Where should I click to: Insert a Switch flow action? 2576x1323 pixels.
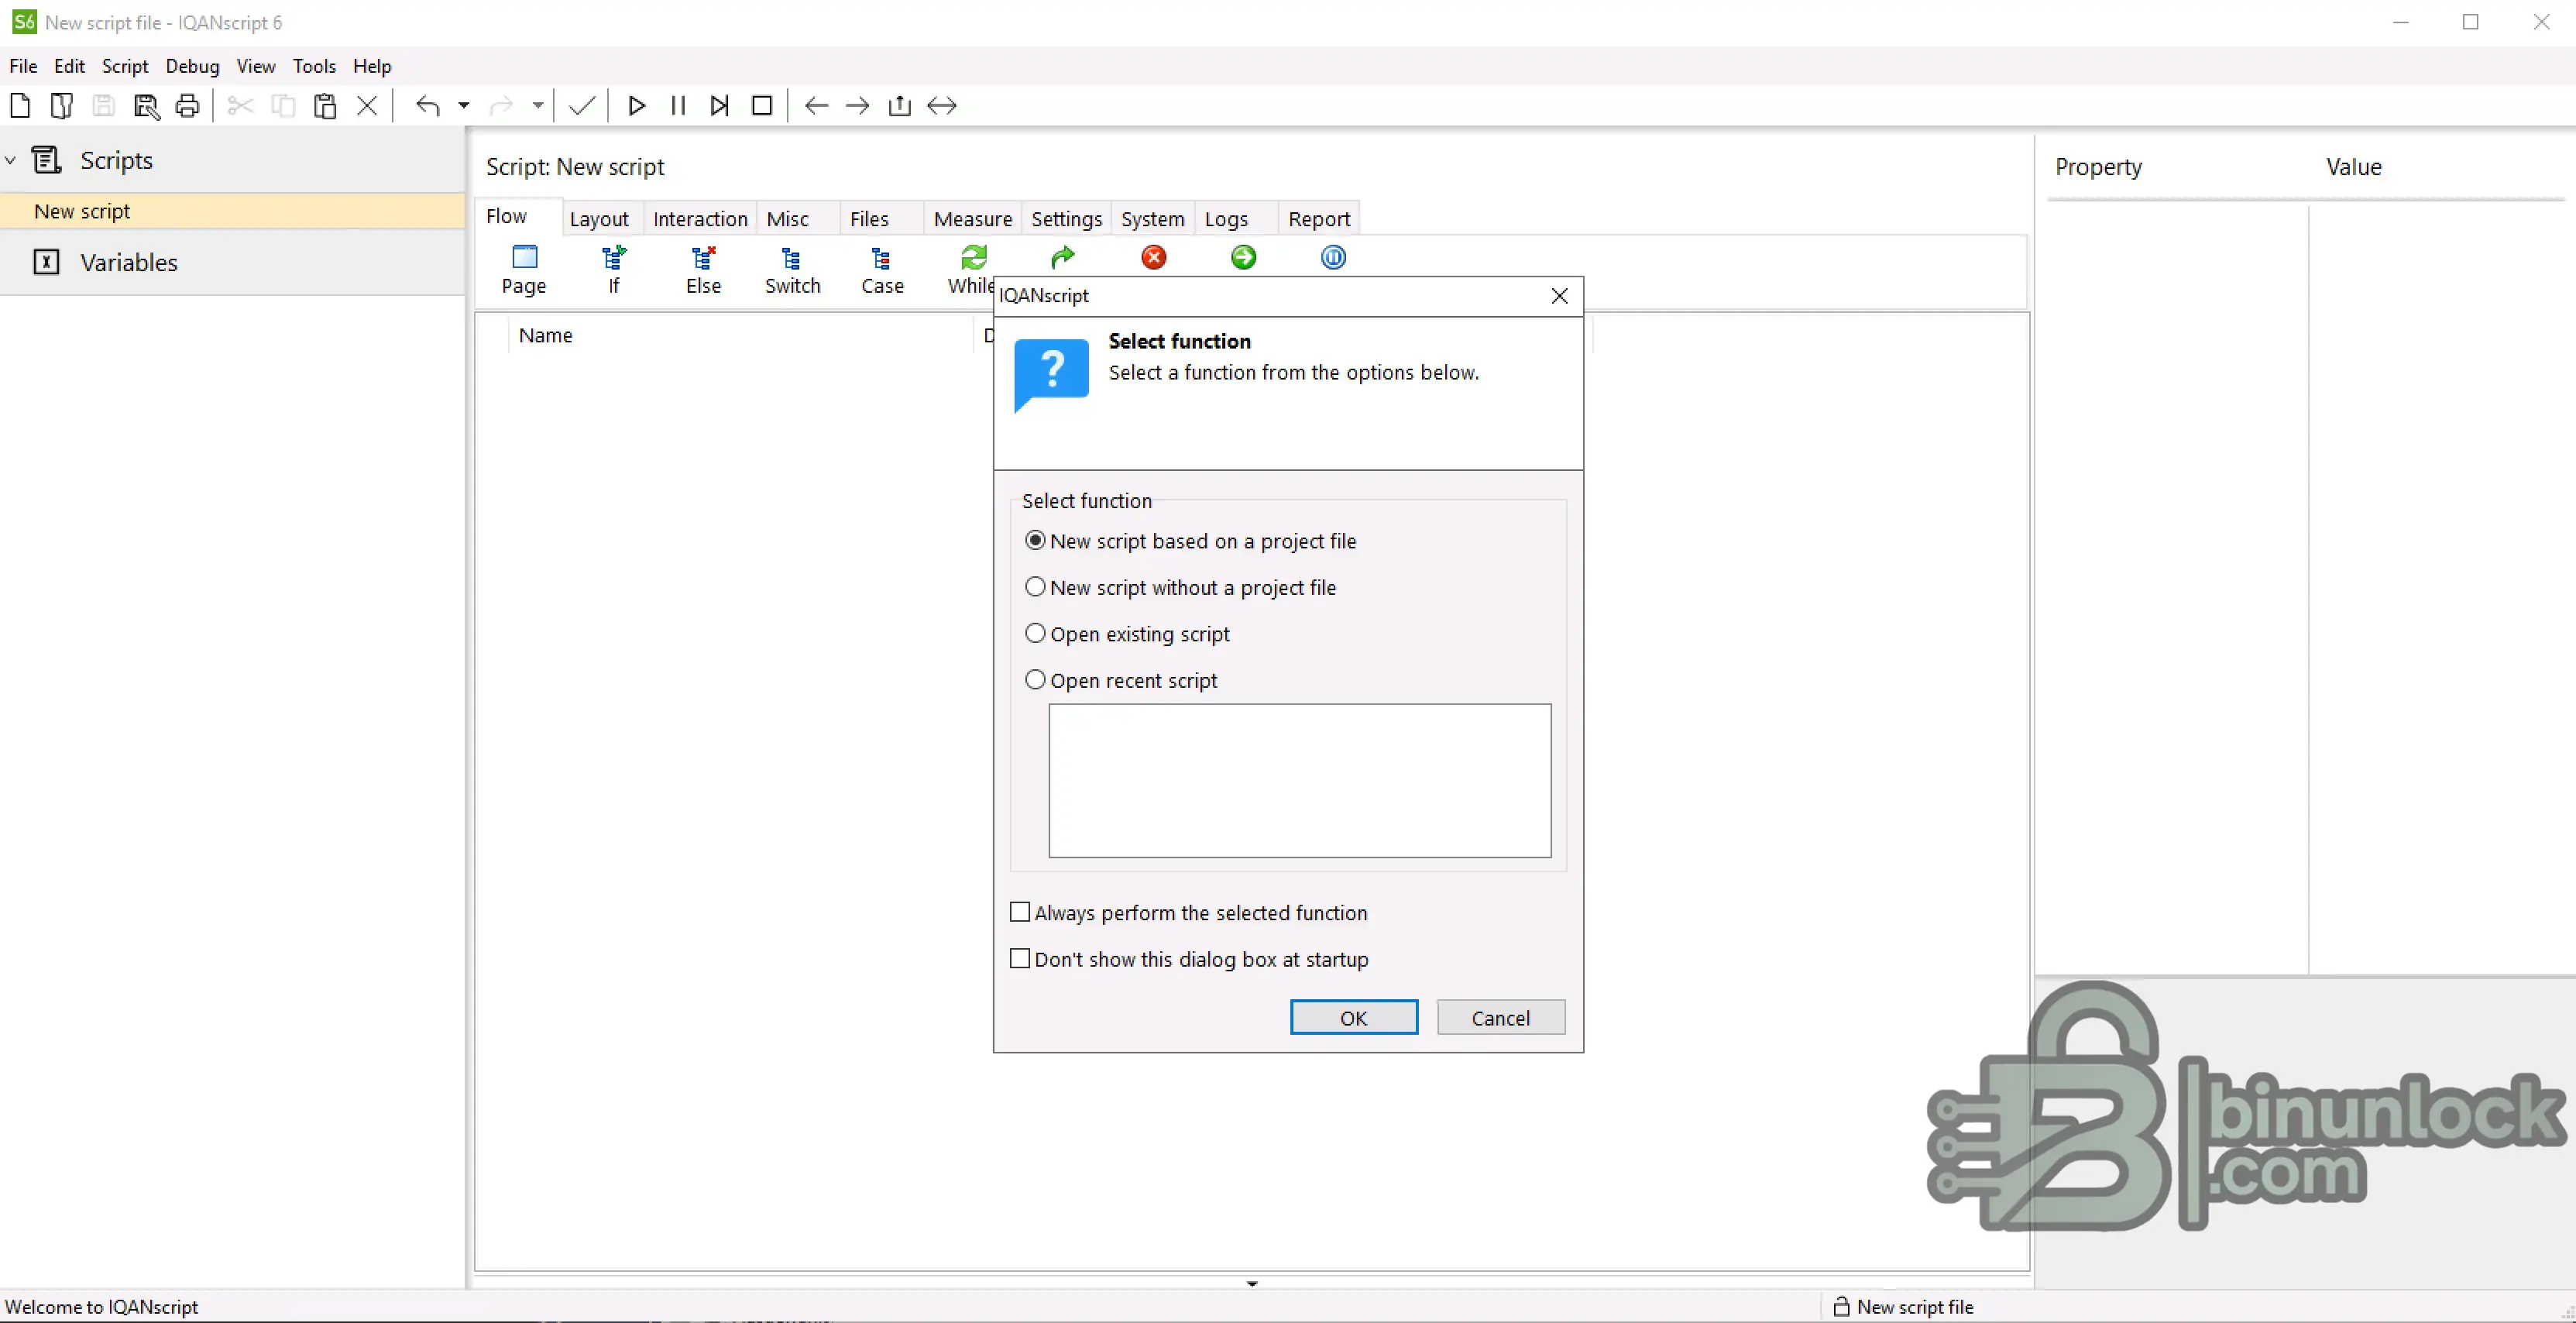pos(792,270)
